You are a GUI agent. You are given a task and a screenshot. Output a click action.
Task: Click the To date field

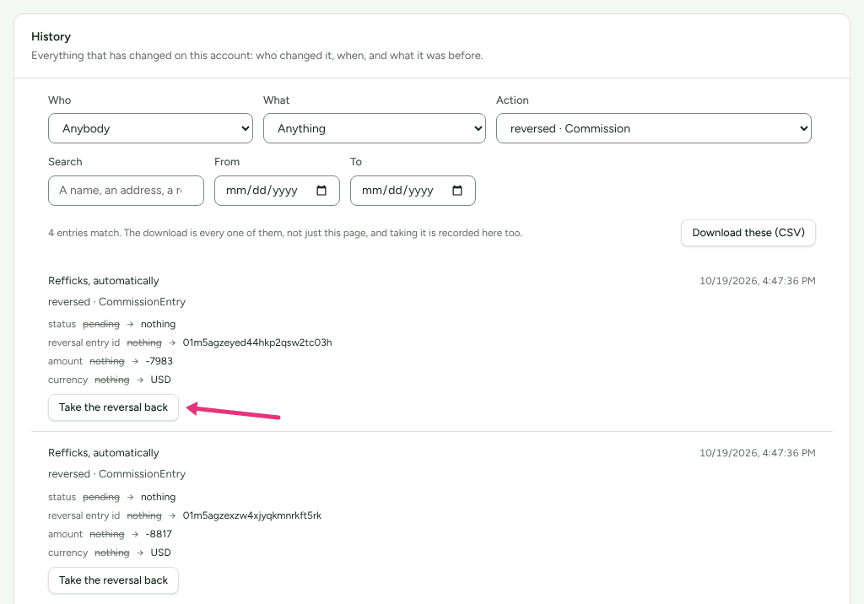click(x=413, y=191)
